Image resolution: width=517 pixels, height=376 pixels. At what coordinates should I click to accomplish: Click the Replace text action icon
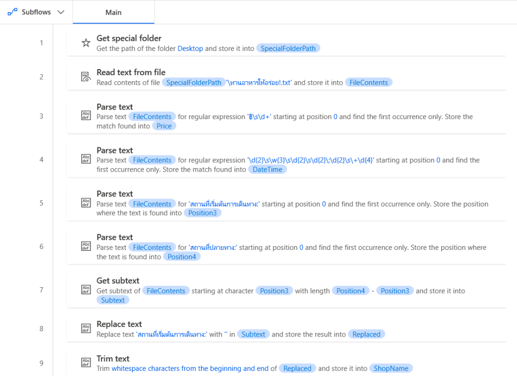point(86,329)
